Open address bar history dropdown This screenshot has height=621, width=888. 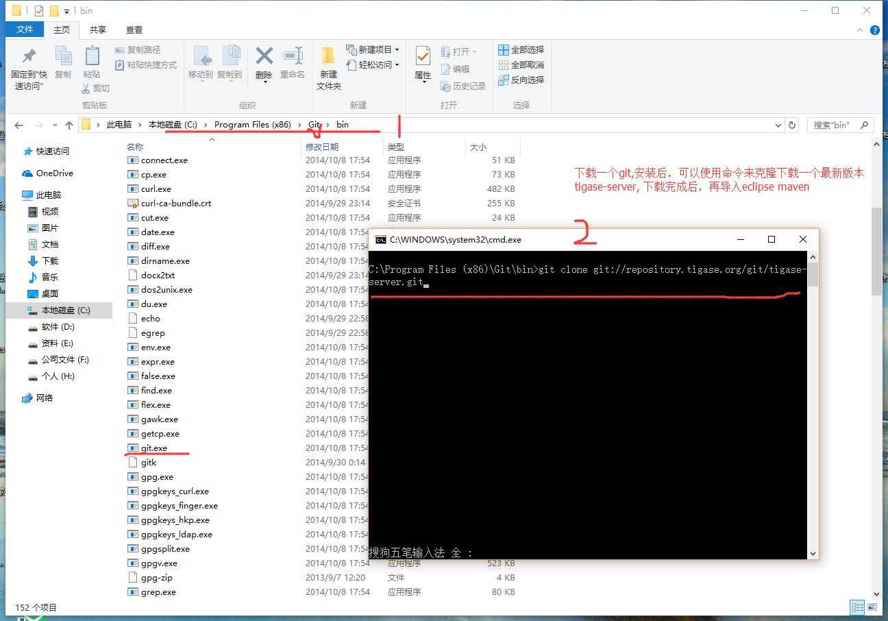coord(778,125)
